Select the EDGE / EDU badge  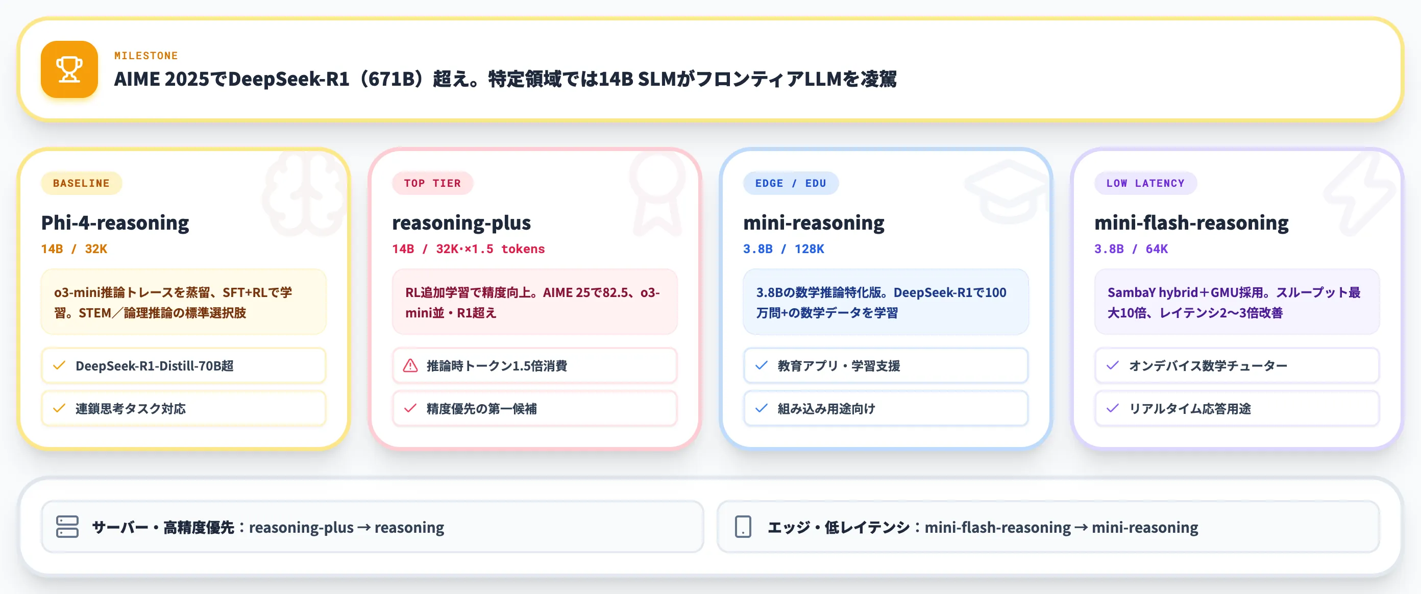(791, 183)
